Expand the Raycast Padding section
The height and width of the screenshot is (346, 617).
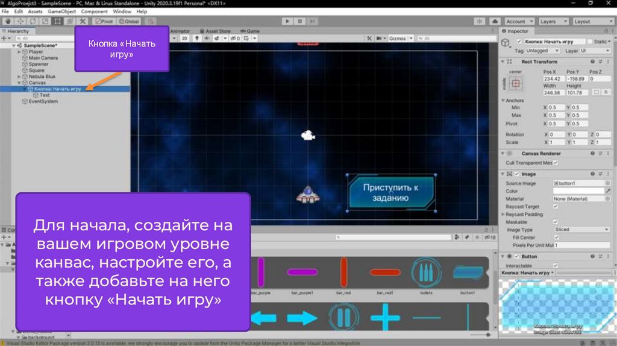tap(503, 214)
